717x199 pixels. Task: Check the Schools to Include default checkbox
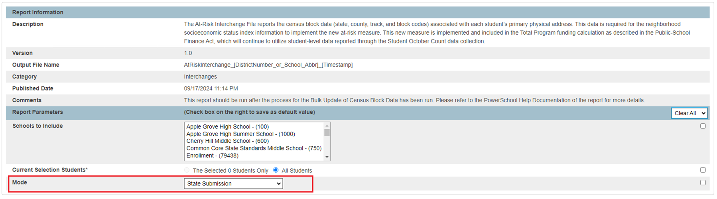[x=703, y=126]
